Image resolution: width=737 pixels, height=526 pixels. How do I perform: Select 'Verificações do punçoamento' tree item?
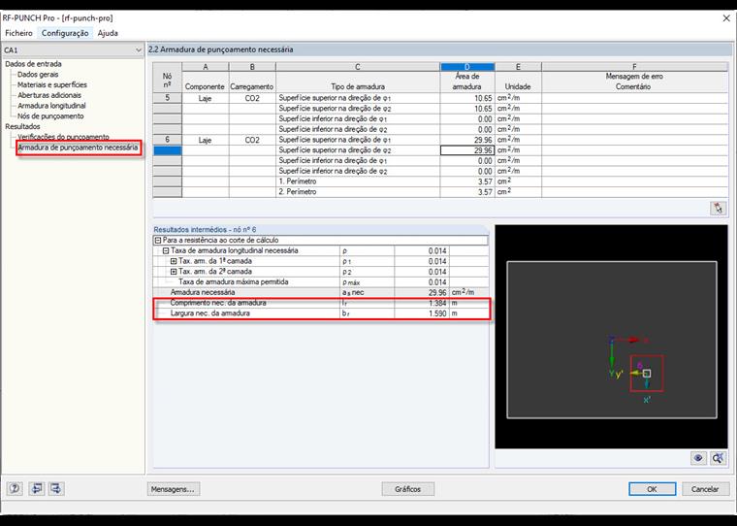(63, 137)
